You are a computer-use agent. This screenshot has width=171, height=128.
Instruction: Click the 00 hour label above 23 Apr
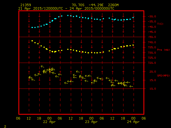click(91, 118)
